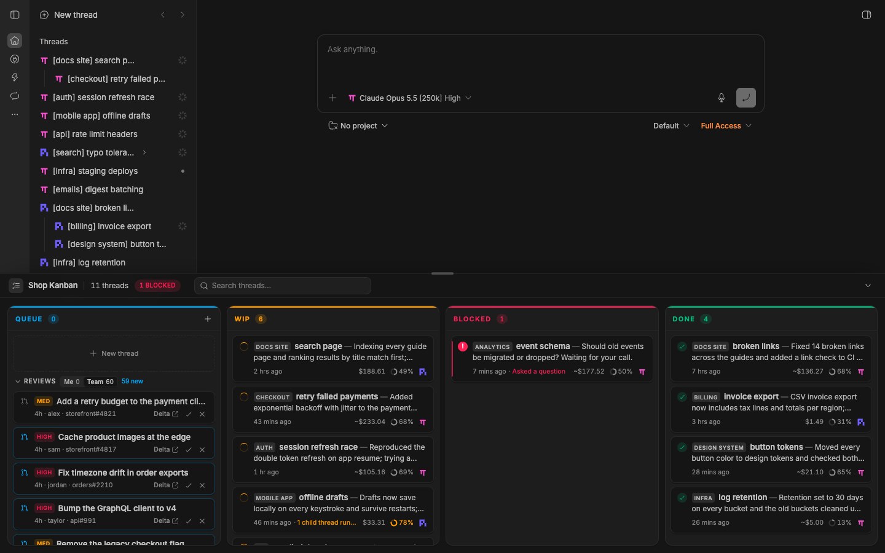Select the Me 0 review filter

tap(72, 382)
